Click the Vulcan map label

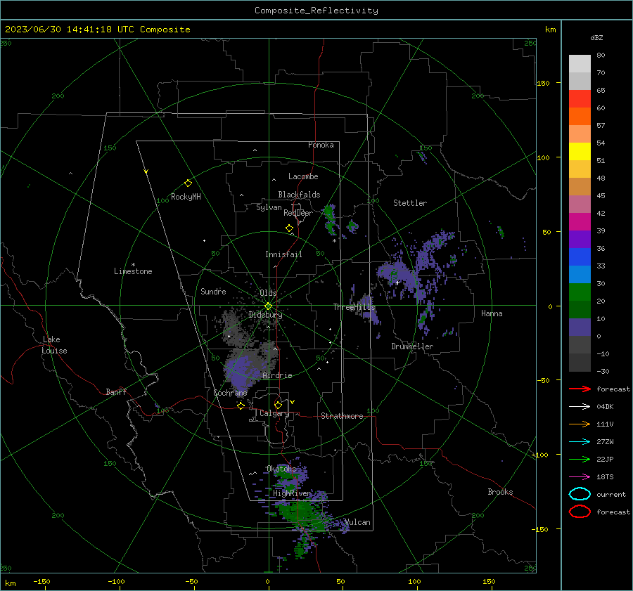tap(357, 522)
